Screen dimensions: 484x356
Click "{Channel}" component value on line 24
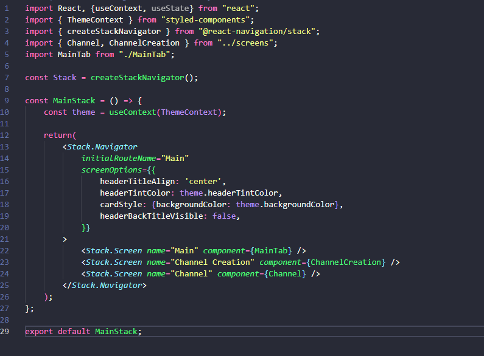pyautogui.click(x=285, y=274)
